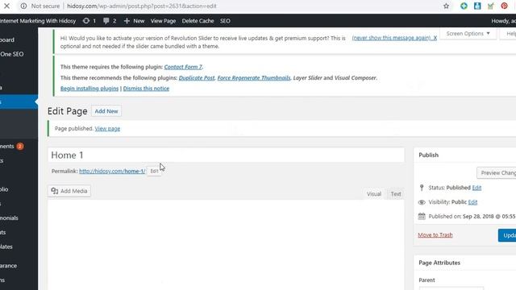
Task: Click the Add New page button
Action: tap(106, 111)
